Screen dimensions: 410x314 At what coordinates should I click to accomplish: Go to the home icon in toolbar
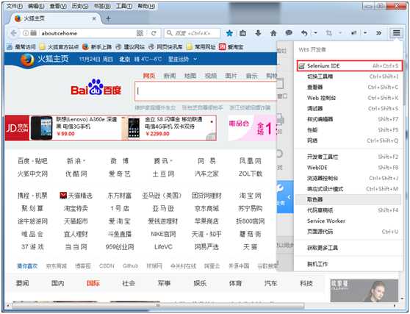pyautogui.click(x=273, y=33)
